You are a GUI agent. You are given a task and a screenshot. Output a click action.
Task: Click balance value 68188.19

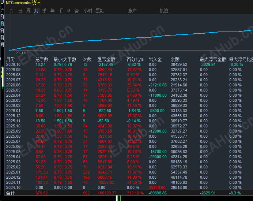(179, 162)
